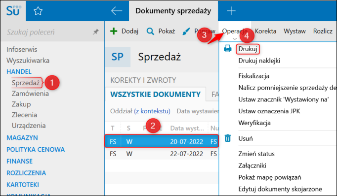This screenshot has width=337, height=196.
Task: Choose Nalicz pomniejszenie sprzedaży option
Action: coord(288,88)
